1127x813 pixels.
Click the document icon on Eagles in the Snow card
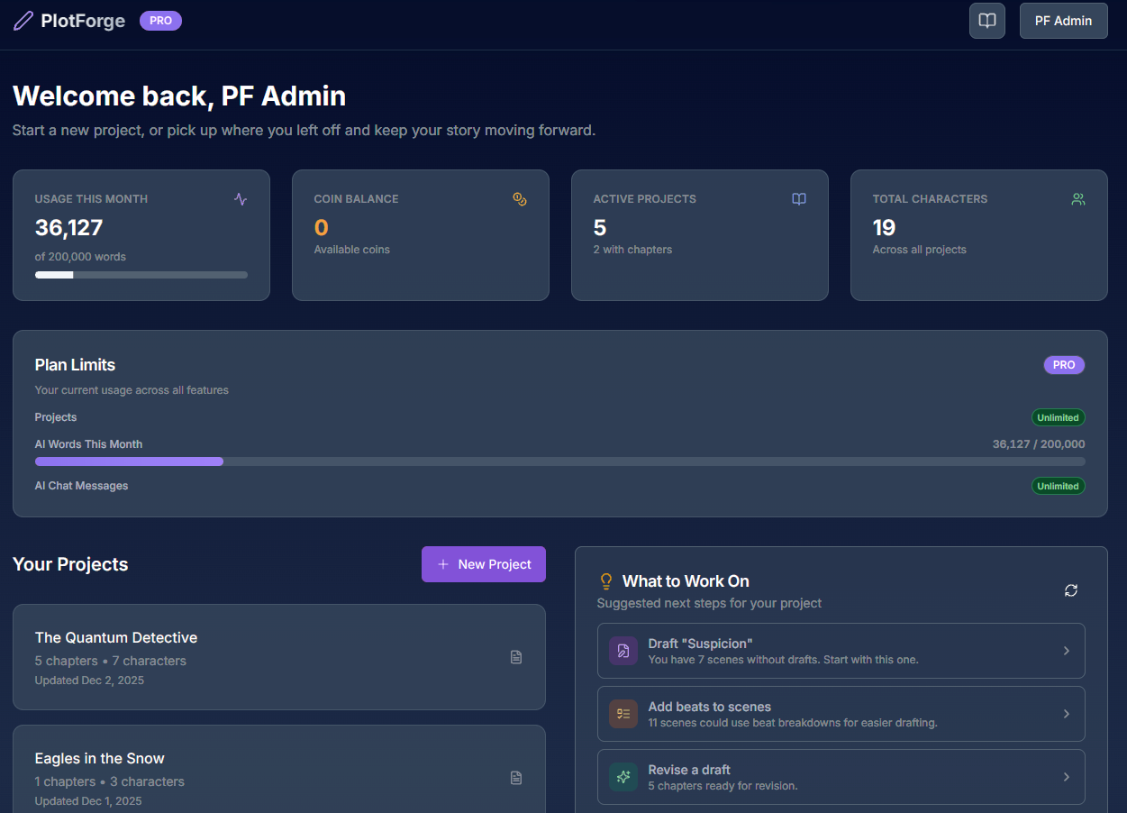tap(516, 777)
